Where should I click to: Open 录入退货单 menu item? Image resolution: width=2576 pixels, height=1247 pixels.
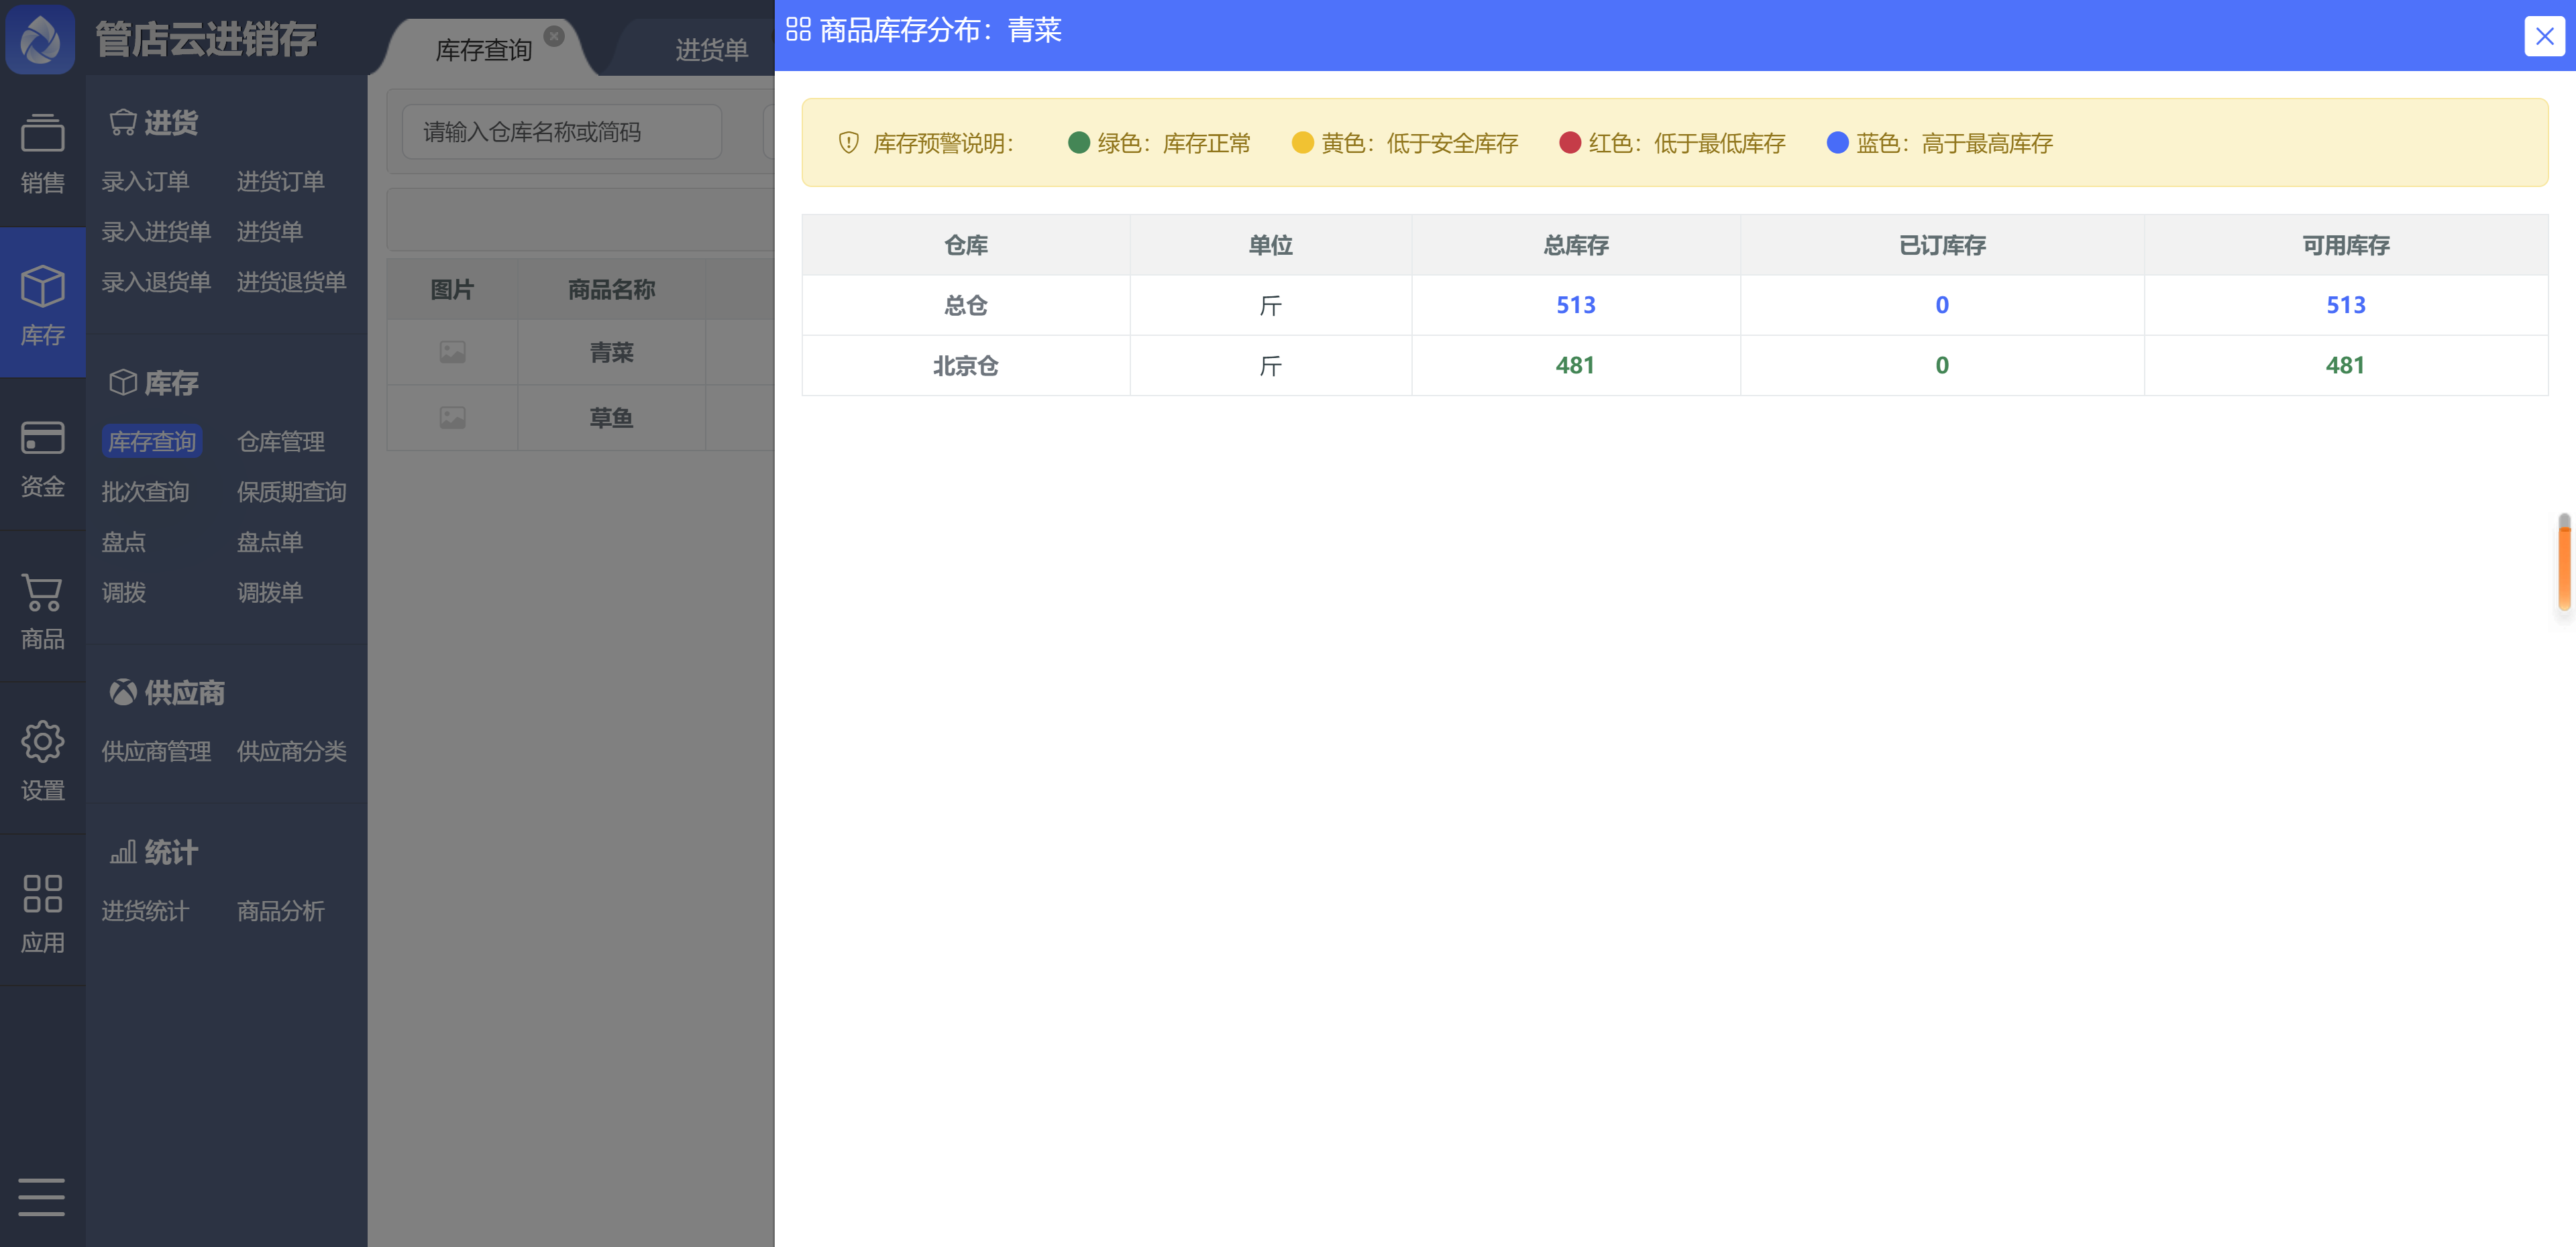click(156, 283)
